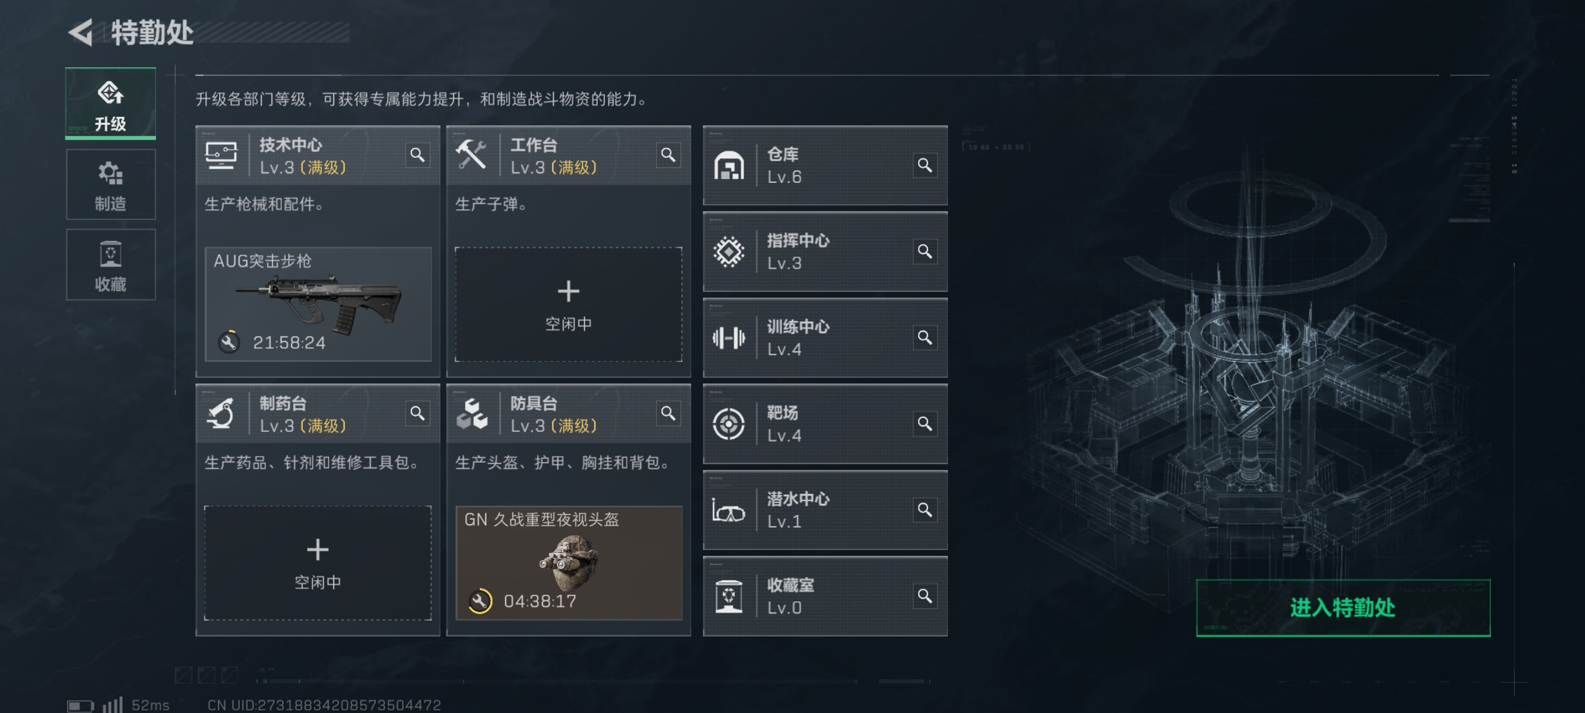Open details magnifier for 收藏室
Screen dimensions: 1585x713
[x=925, y=596]
